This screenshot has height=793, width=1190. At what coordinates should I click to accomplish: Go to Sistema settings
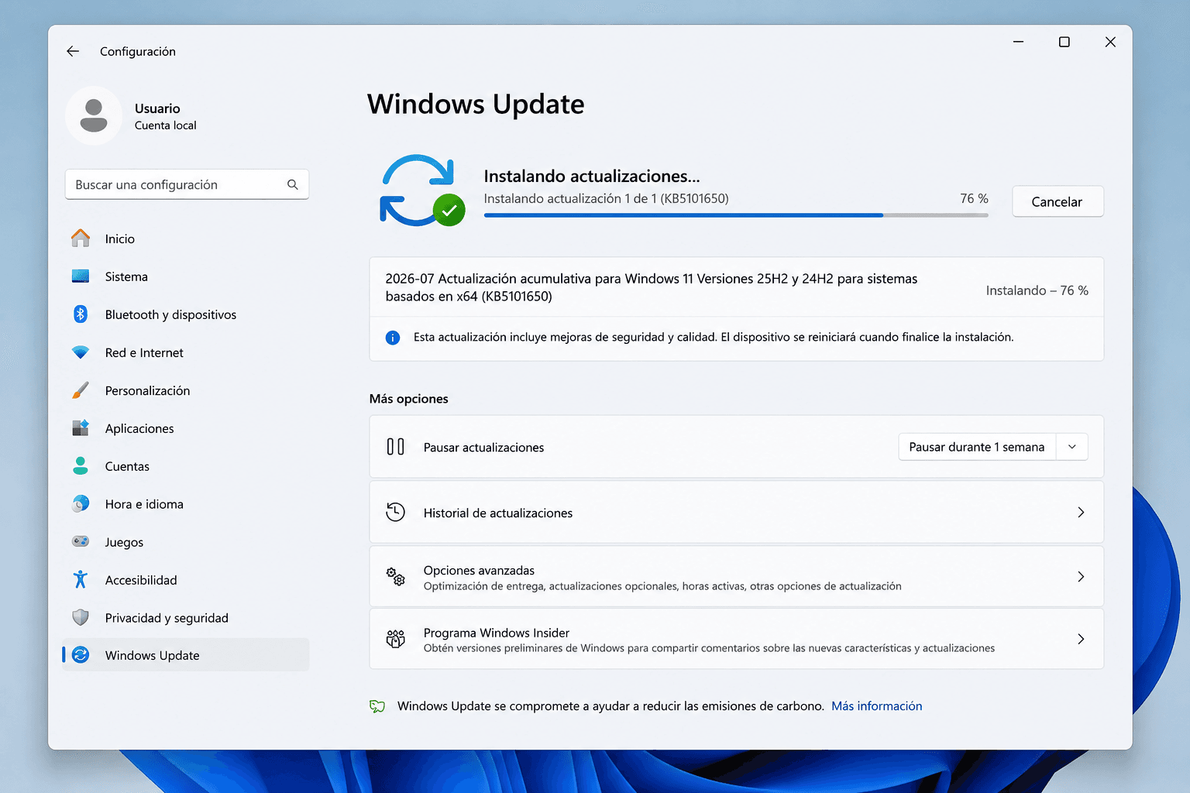pyautogui.click(x=186, y=276)
